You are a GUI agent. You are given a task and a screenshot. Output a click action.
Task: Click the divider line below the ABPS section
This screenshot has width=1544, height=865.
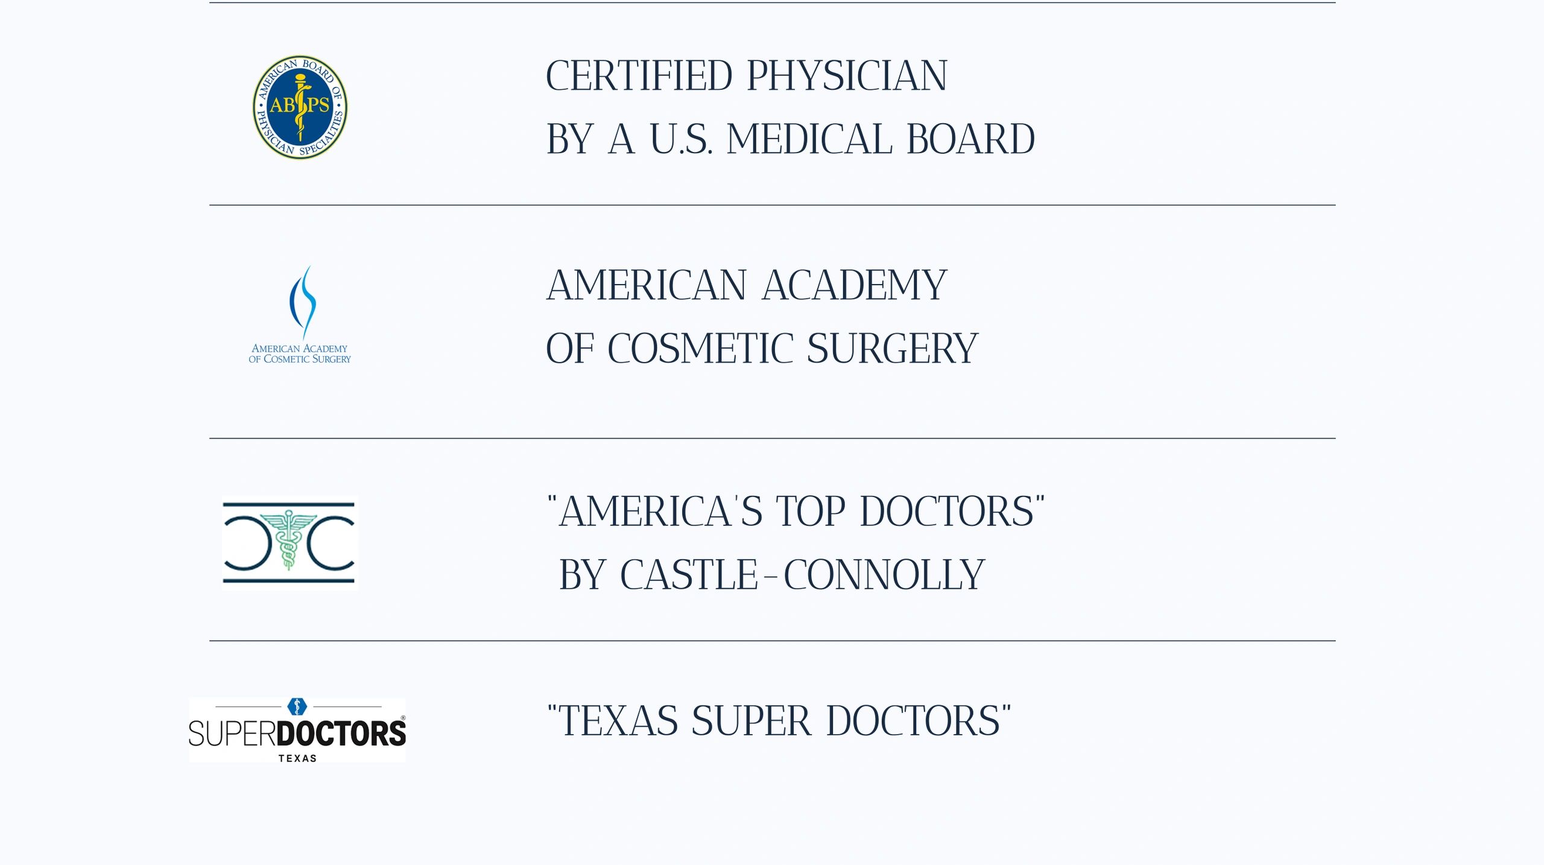pyautogui.click(x=772, y=205)
